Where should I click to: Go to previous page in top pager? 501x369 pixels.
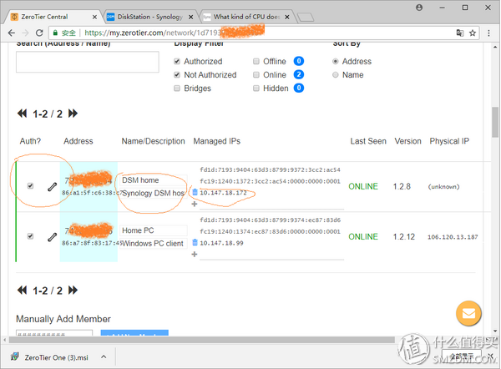(x=22, y=114)
